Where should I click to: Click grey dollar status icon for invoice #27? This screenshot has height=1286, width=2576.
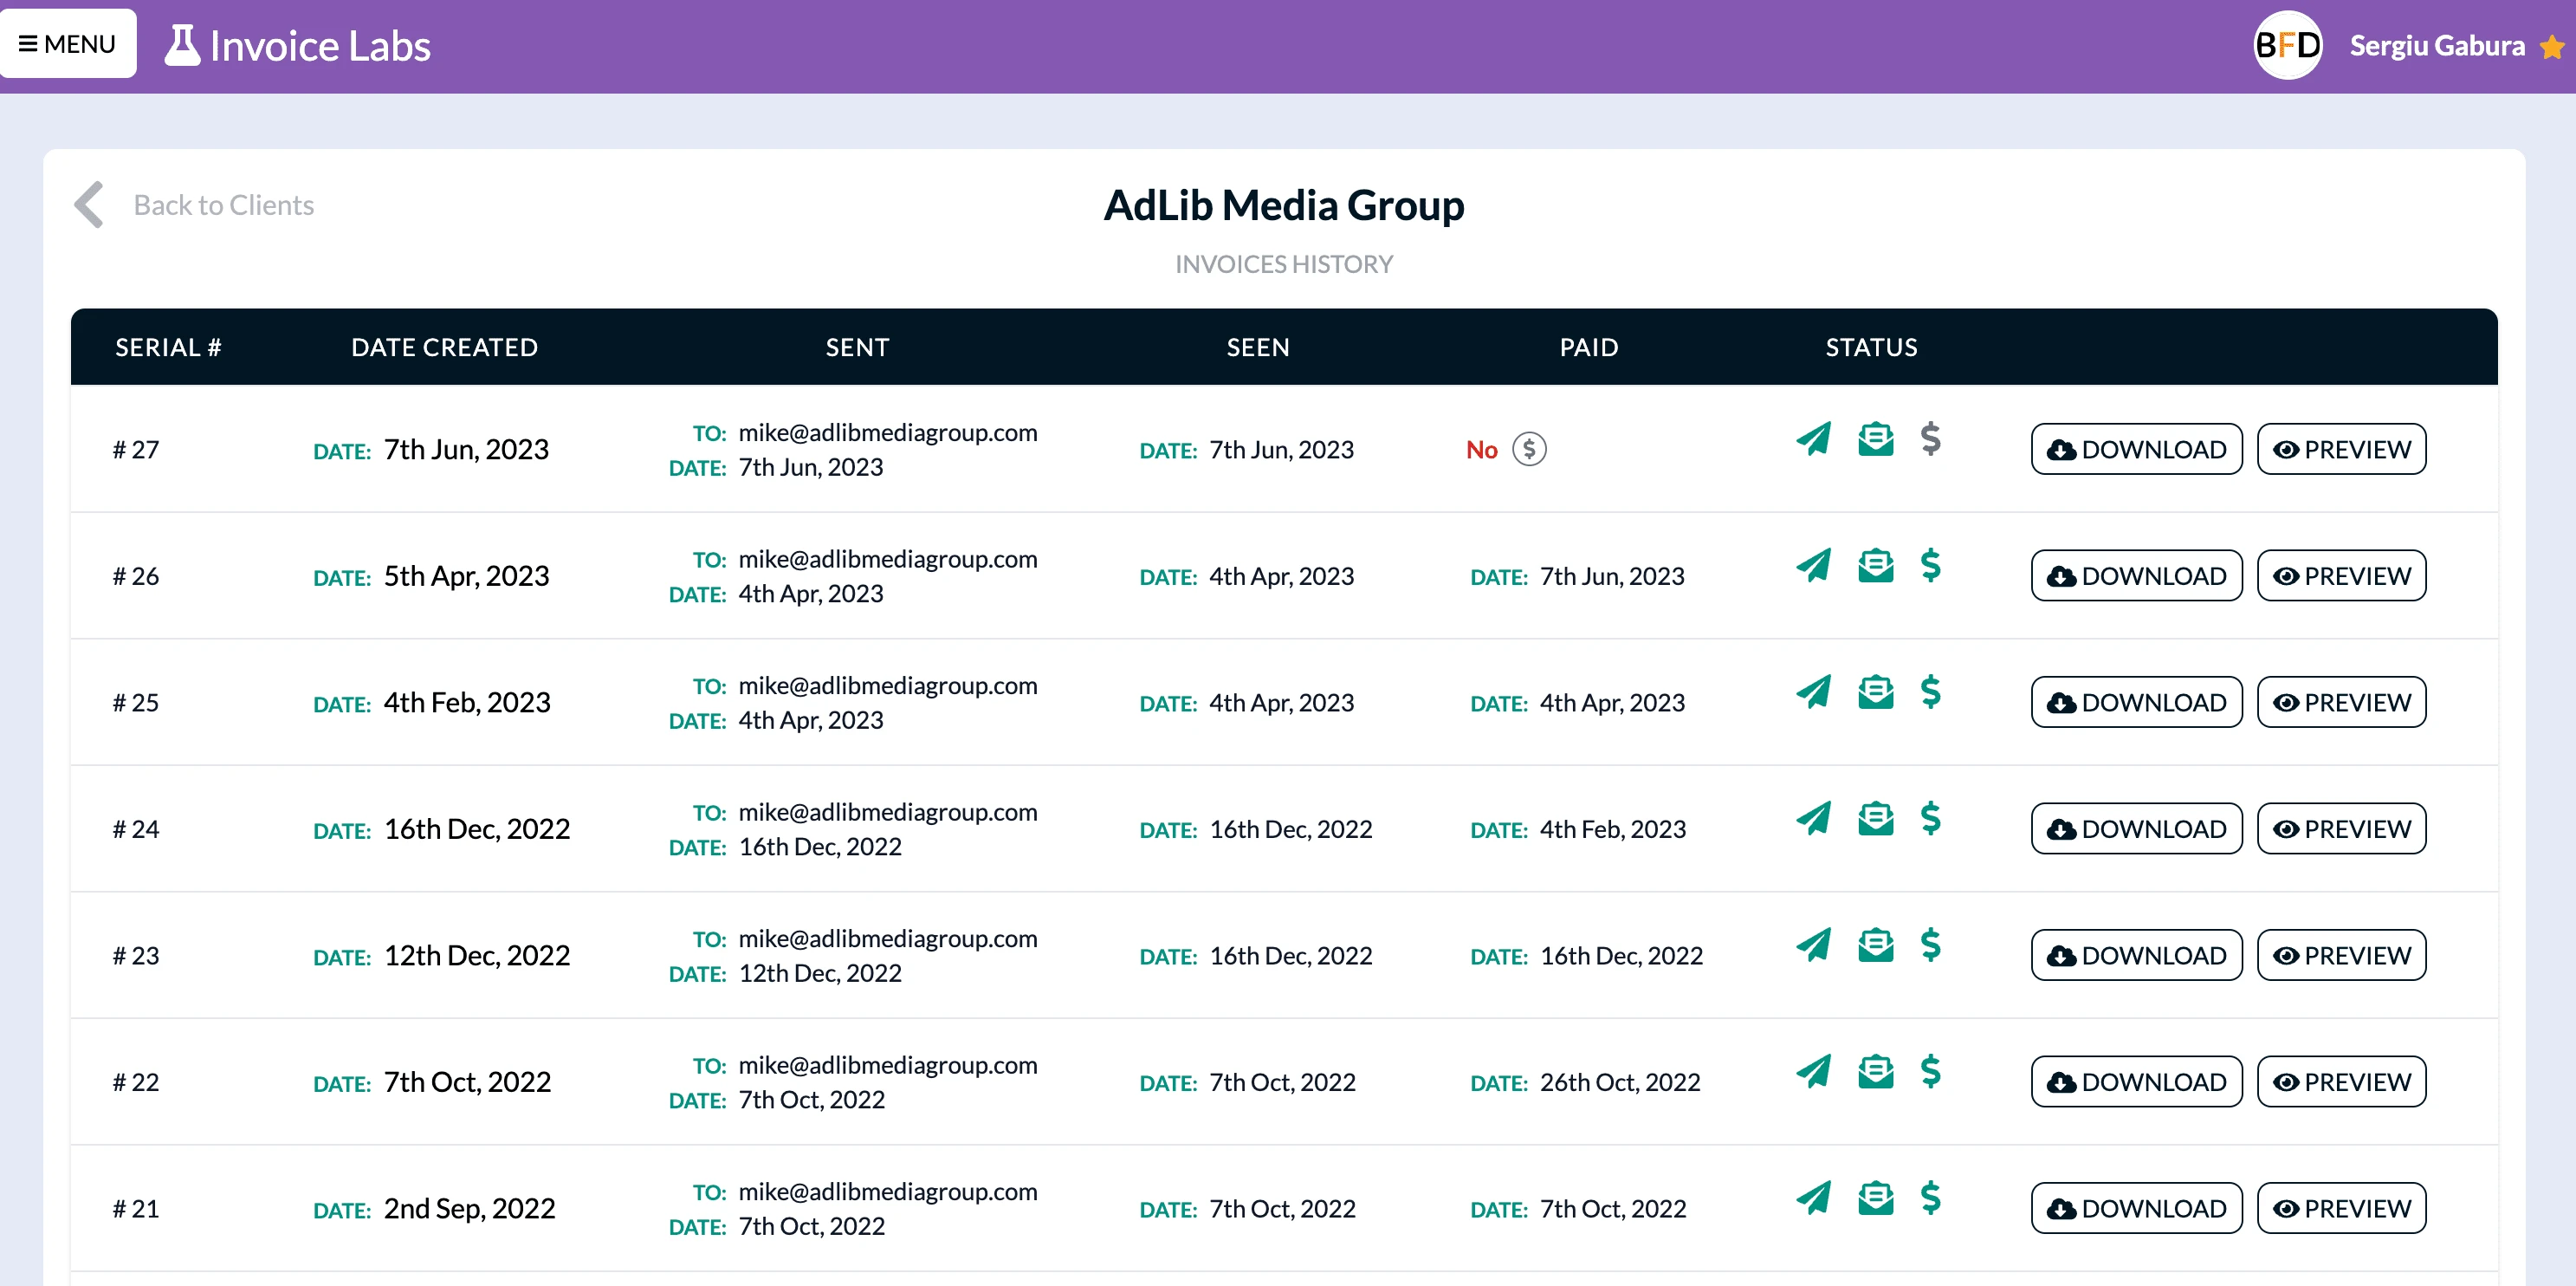click(x=1930, y=438)
